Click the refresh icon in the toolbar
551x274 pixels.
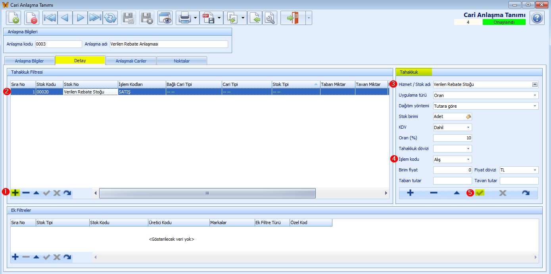tap(110, 18)
